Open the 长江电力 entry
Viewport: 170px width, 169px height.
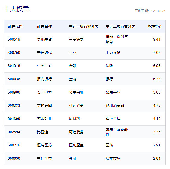pyautogui.click(x=44, y=92)
